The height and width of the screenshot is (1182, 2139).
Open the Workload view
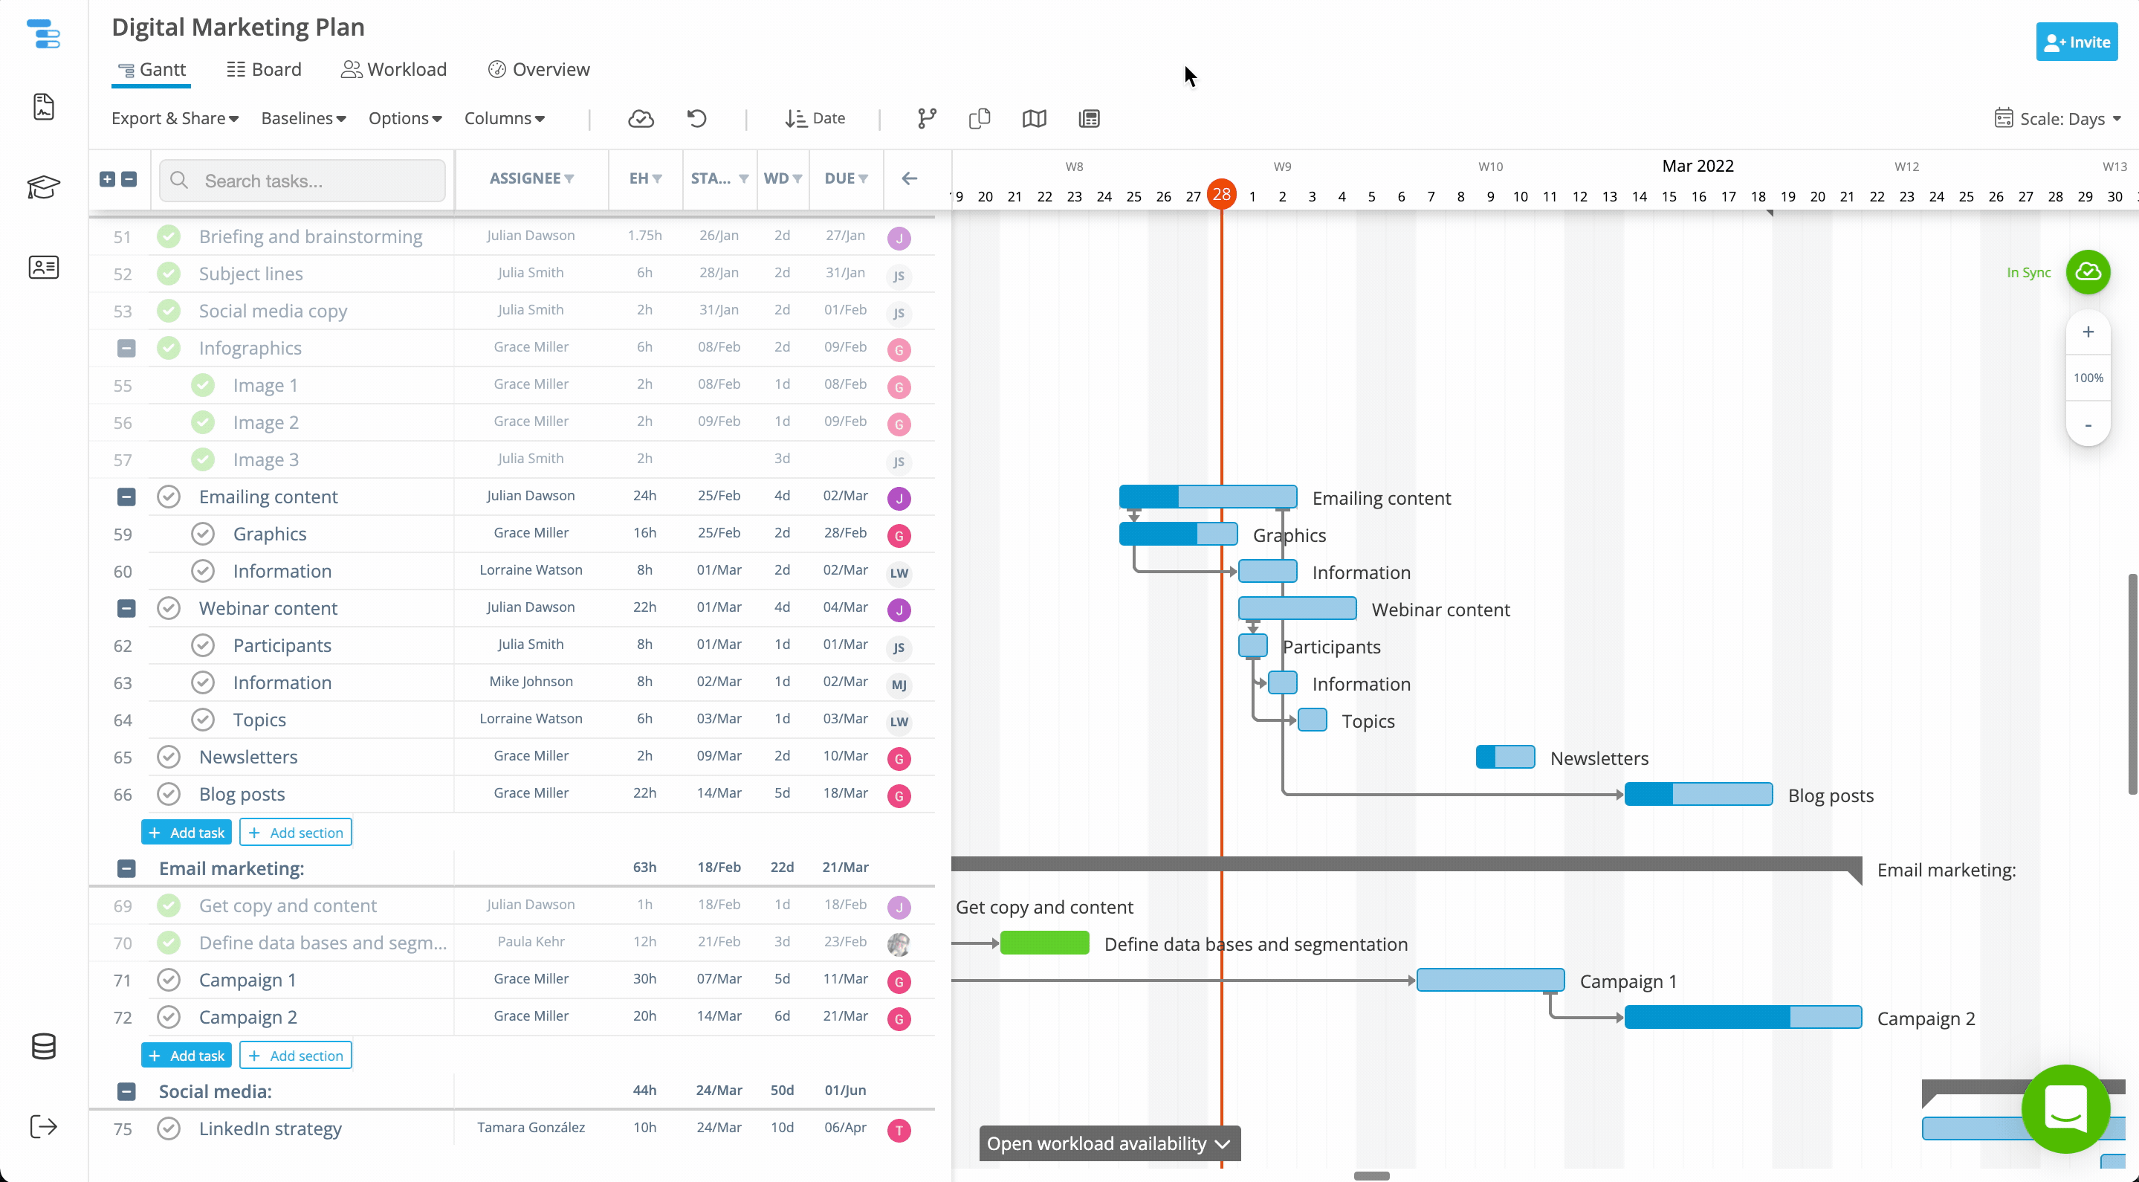click(x=394, y=69)
